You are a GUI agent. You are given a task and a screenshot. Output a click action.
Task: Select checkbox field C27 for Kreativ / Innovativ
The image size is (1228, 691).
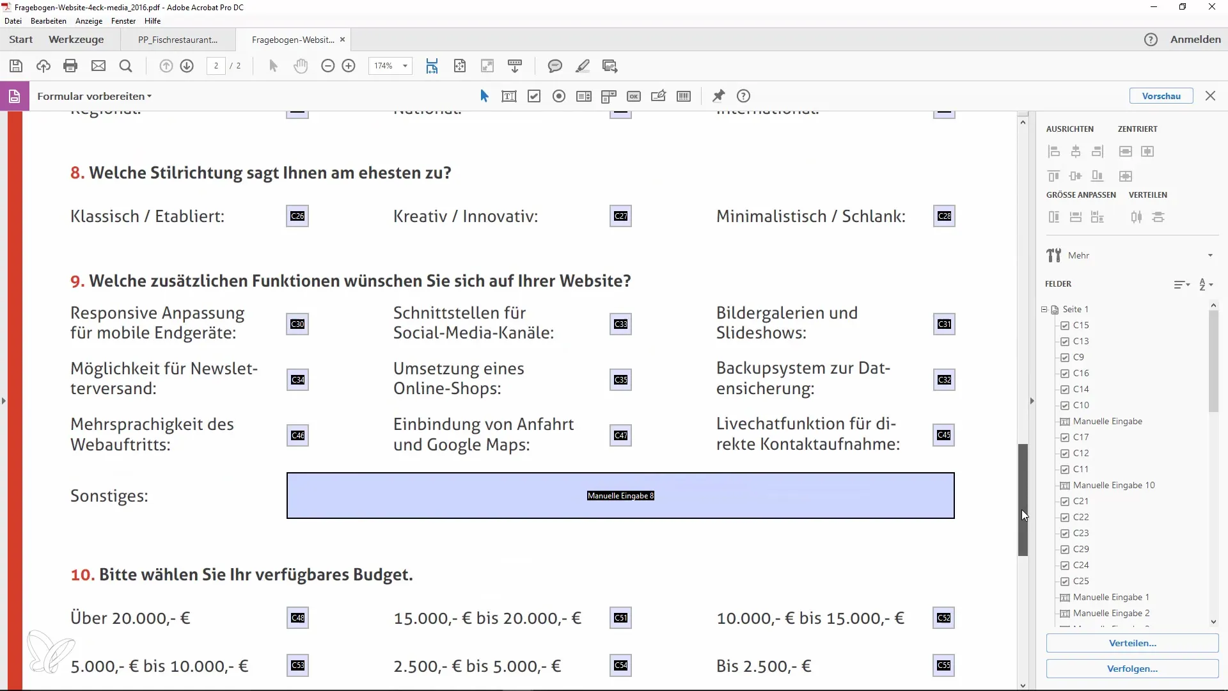click(621, 216)
